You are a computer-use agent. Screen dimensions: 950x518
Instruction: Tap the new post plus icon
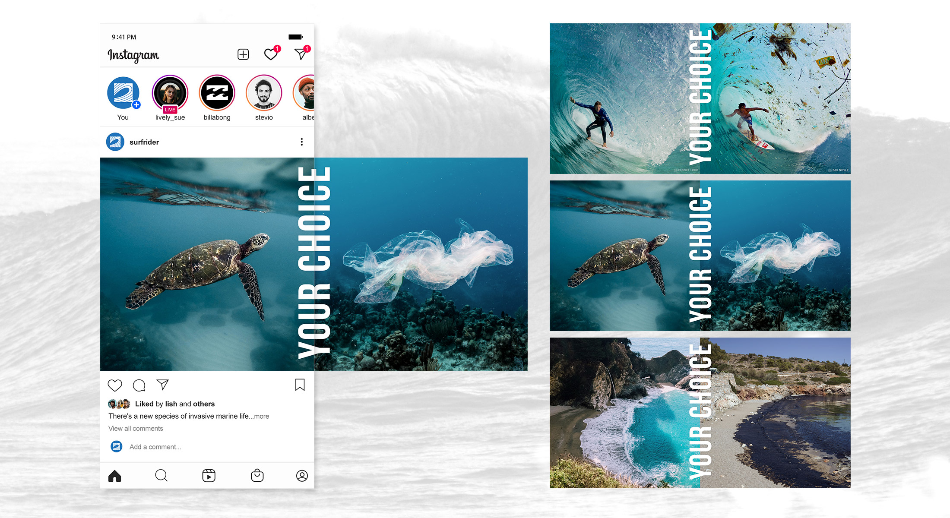tap(243, 54)
